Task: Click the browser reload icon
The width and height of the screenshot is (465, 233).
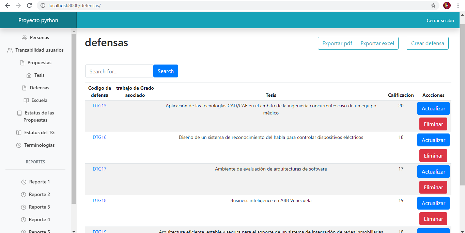Action: pyautogui.click(x=29, y=5)
